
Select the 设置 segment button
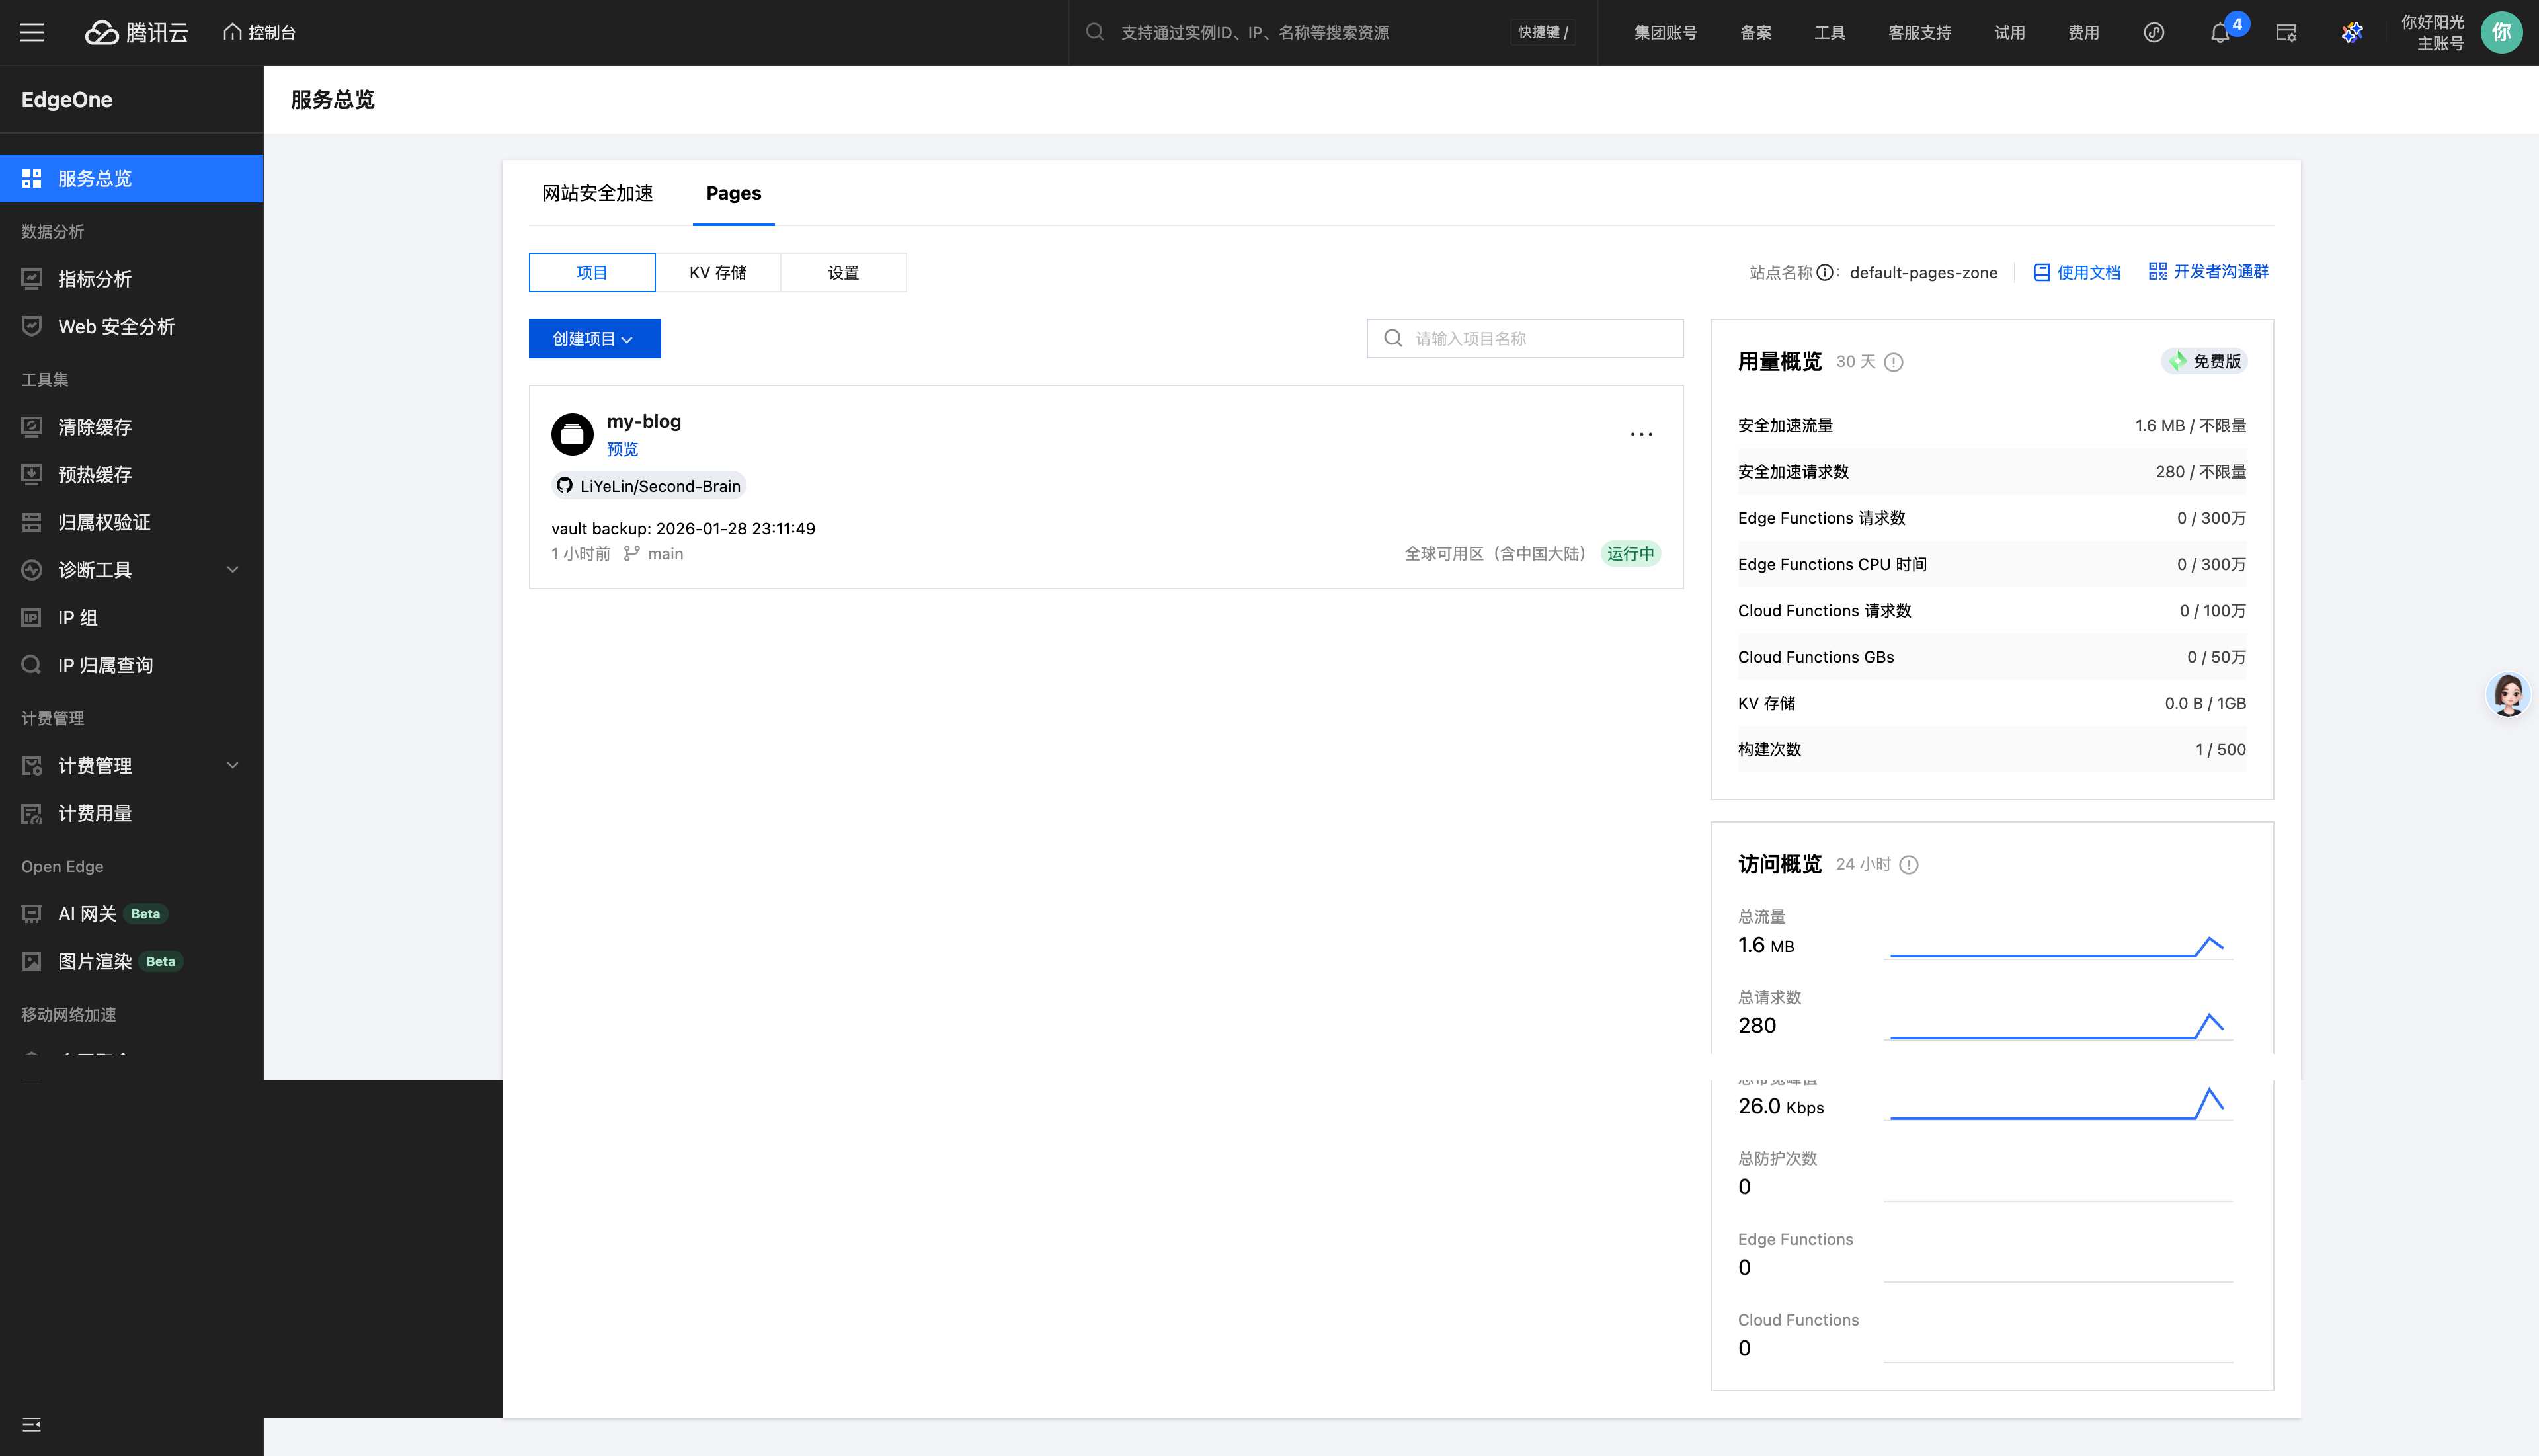pyautogui.click(x=843, y=273)
